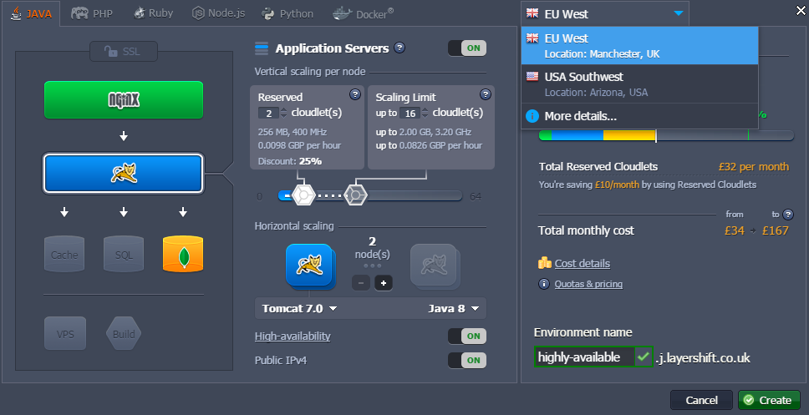Click the £32 per month value

pyautogui.click(x=753, y=166)
